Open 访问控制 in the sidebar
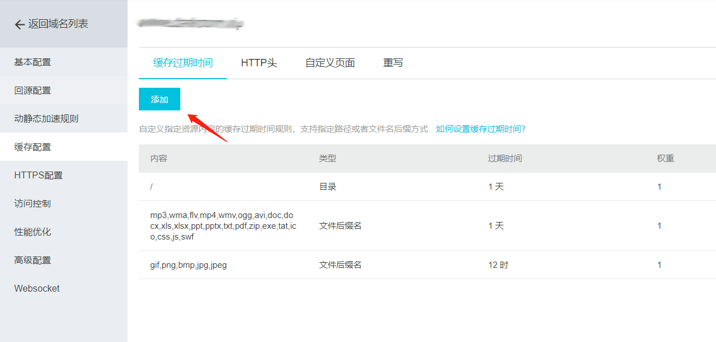 coord(32,204)
